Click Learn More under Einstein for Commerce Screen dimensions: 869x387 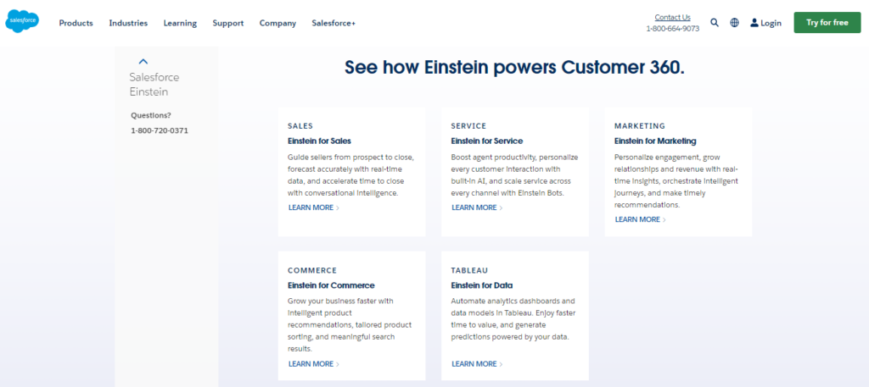click(x=313, y=364)
